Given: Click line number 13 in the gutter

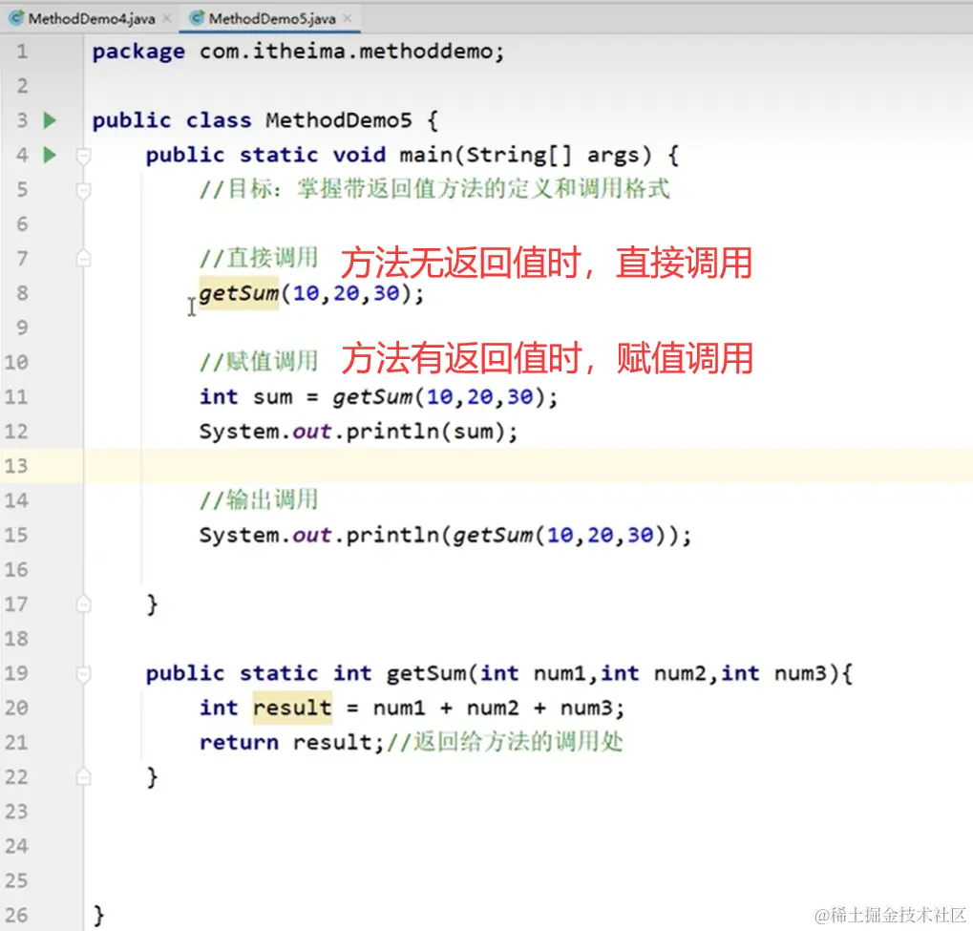Looking at the screenshot, I should 17,466.
